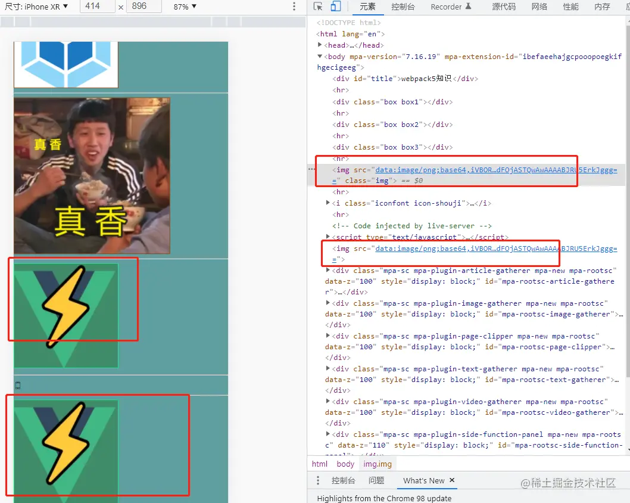This screenshot has height=503, width=630.
Task: Click the first Vite lightning logo image
Action: 66,316
